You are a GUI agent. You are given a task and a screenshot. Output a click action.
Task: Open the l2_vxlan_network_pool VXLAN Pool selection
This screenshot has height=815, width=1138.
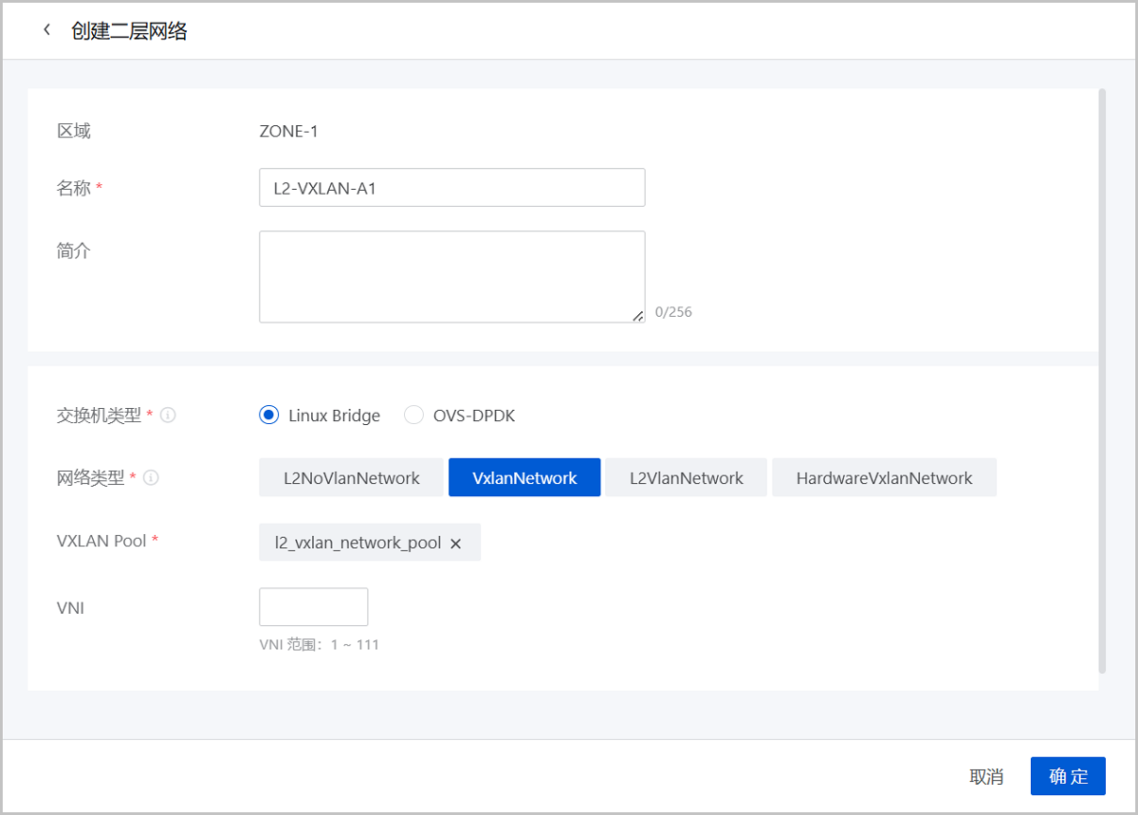pos(358,543)
